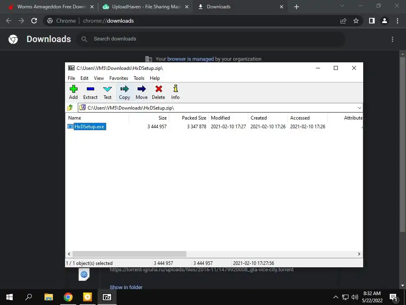Screen dimensions: 406x305
Task: Open the browser is managed link
Action: click(x=190, y=59)
